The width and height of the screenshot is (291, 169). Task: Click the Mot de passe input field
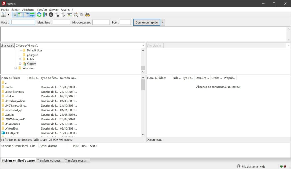tap(101, 22)
